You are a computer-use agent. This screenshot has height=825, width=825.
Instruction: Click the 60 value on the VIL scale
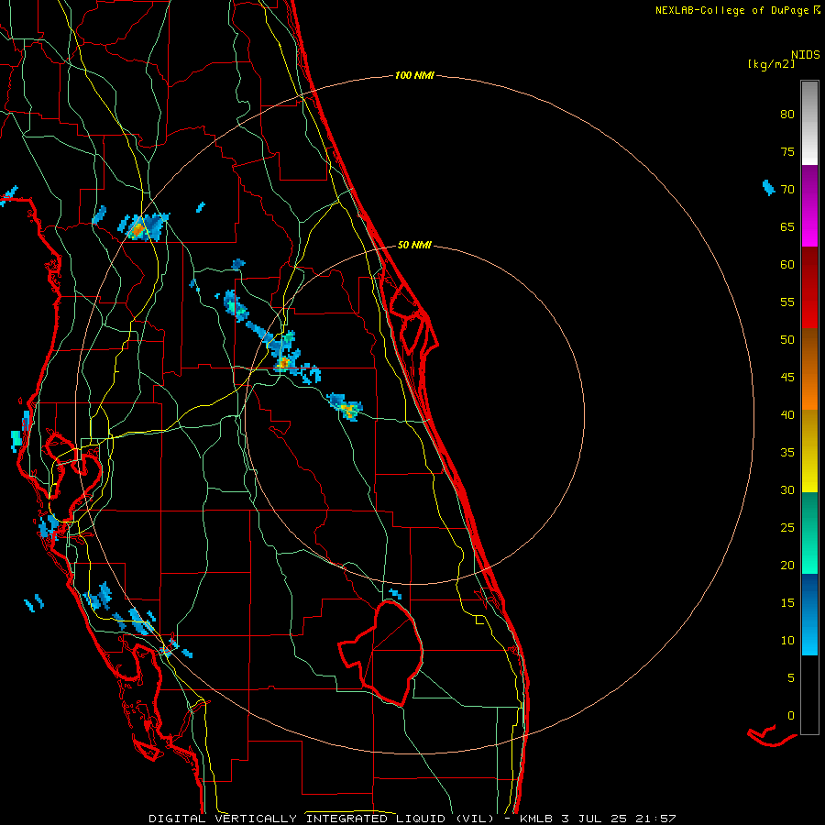[787, 265]
